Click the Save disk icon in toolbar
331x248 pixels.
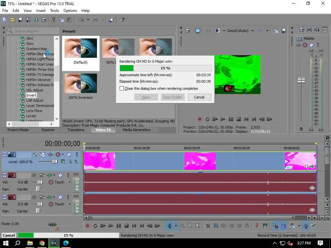(x=20, y=20)
